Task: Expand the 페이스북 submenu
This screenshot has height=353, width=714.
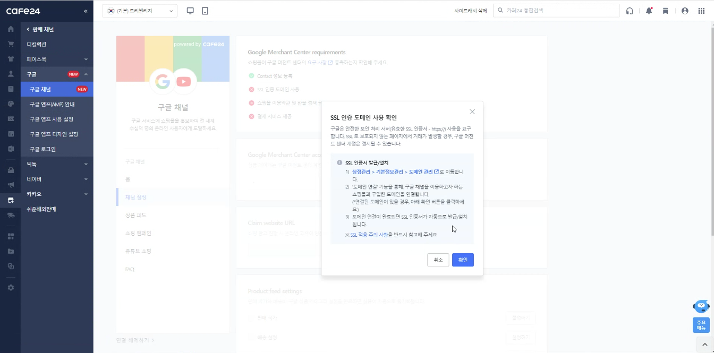Action: coord(86,59)
